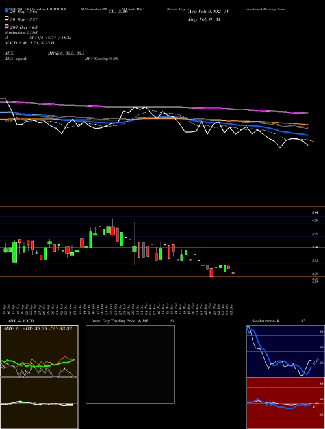The image size is (325, 429).
Task: Click the '(MGR) 0, 33.3, 33.3' ADX values
Action: pyautogui.click(x=66, y=53)
